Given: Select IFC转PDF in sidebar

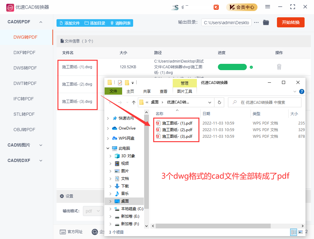Looking at the screenshot, I should tap(24, 99).
